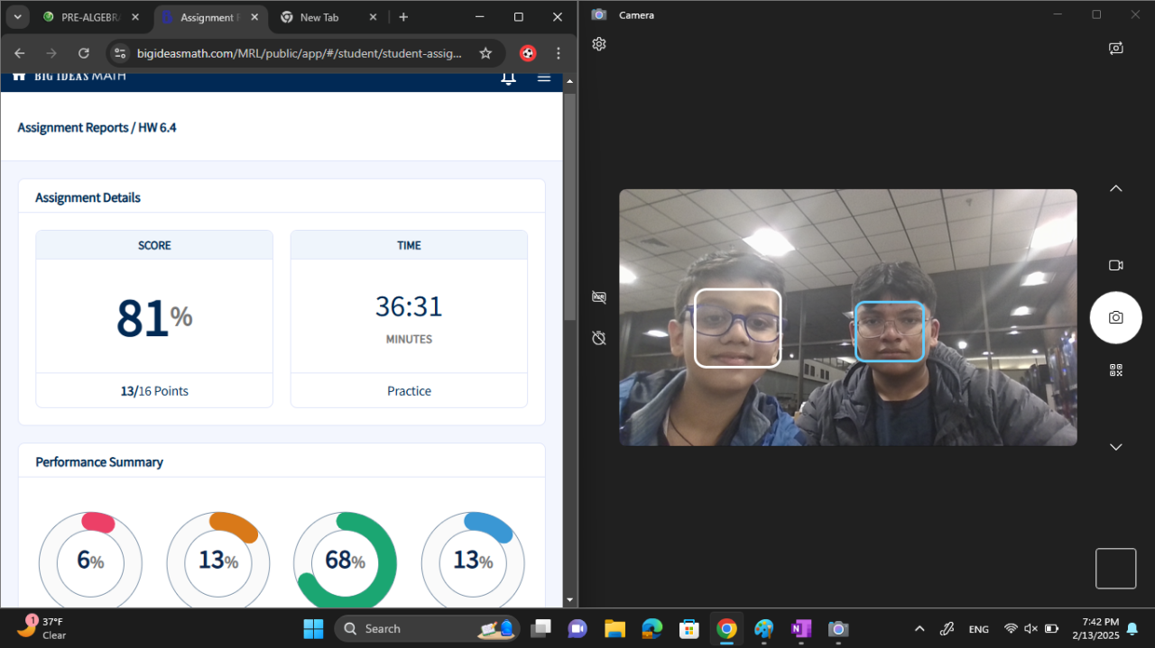The width and height of the screenshot is (1155, 648).
Task: Open camera roll thumbnail square
Action: coord(1116,569)
